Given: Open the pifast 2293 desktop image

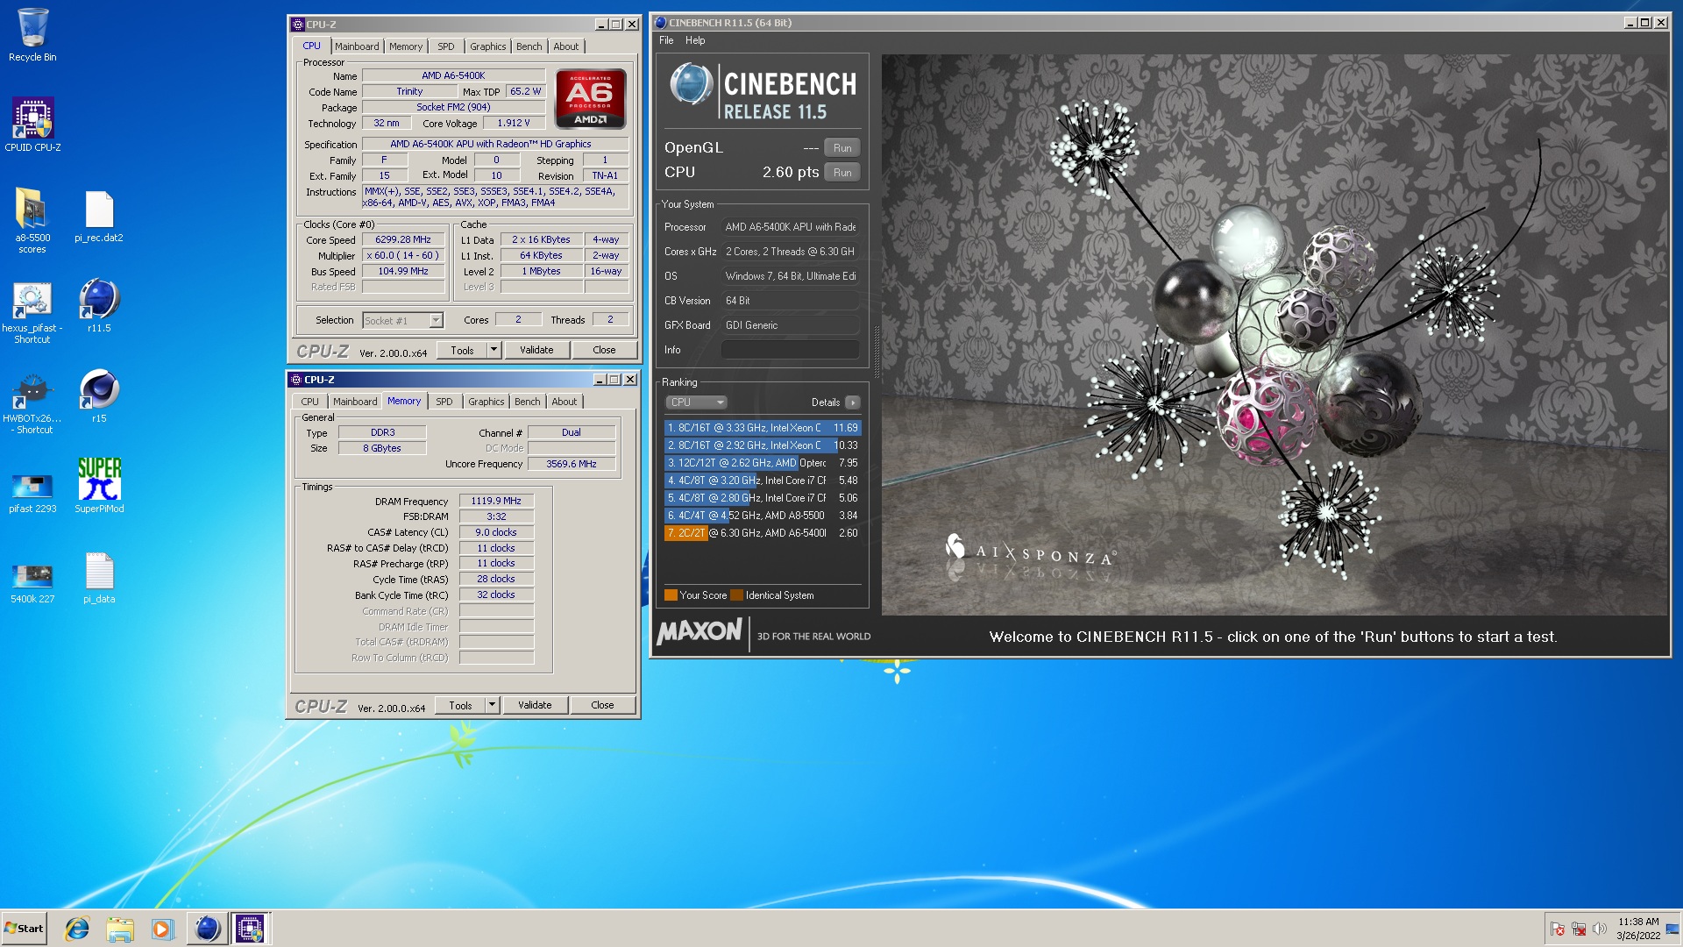Looking at the screenshot, I should pos(32,493).
